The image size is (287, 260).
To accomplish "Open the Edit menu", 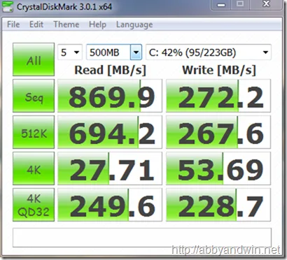I will (x=36, y=24).
